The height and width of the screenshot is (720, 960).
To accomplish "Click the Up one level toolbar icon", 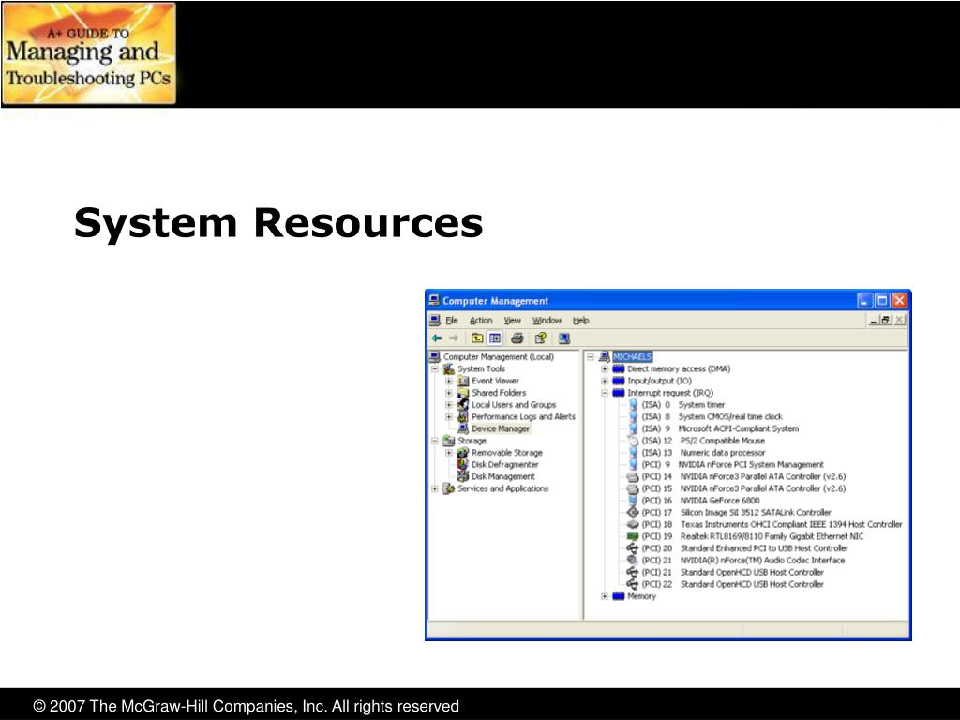I will point(477,337).
